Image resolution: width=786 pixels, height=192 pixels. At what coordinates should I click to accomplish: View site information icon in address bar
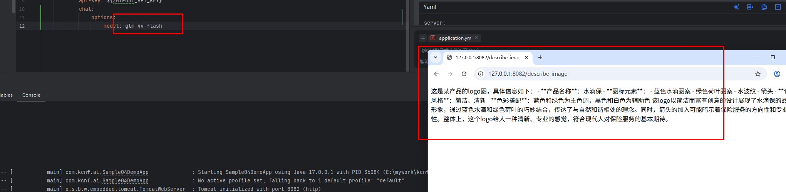481,74
